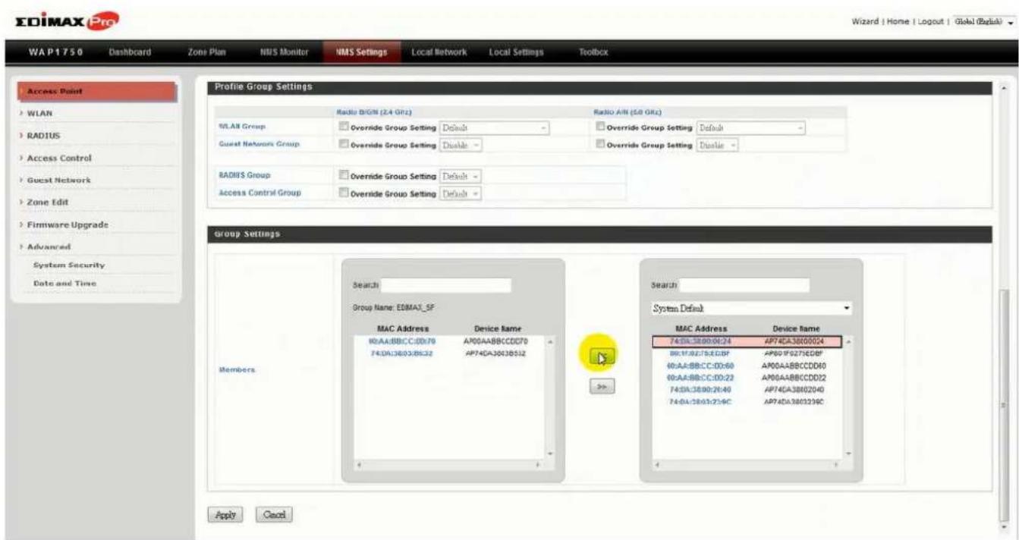The width and height of the screenshot is (1019, 540).
Task: Open the System Default group dropdown
Action: point(752,309)
